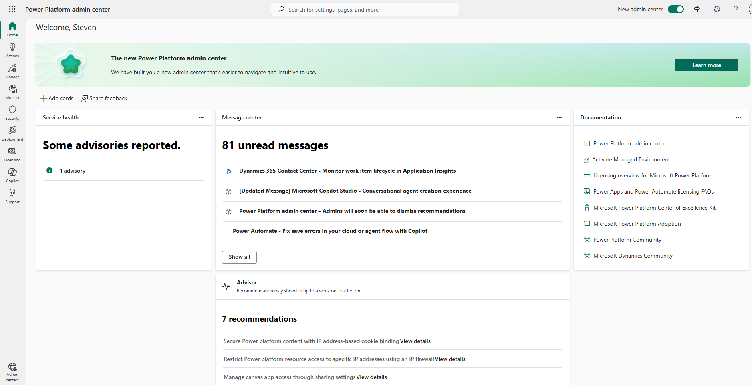
Task: Open Actions in the left sidebar
Action: [12, 50]
